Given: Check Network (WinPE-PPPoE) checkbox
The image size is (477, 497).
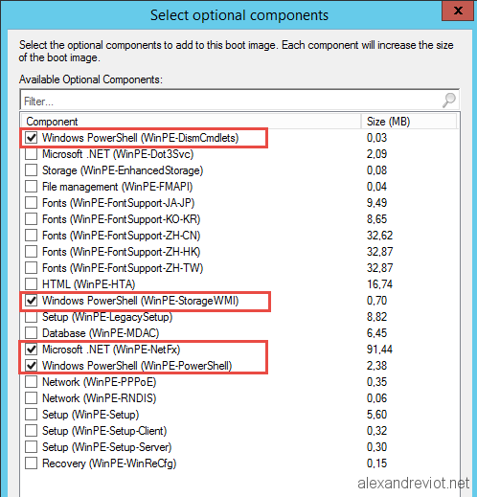Looking at the screenshot, I should coord(32,382).
